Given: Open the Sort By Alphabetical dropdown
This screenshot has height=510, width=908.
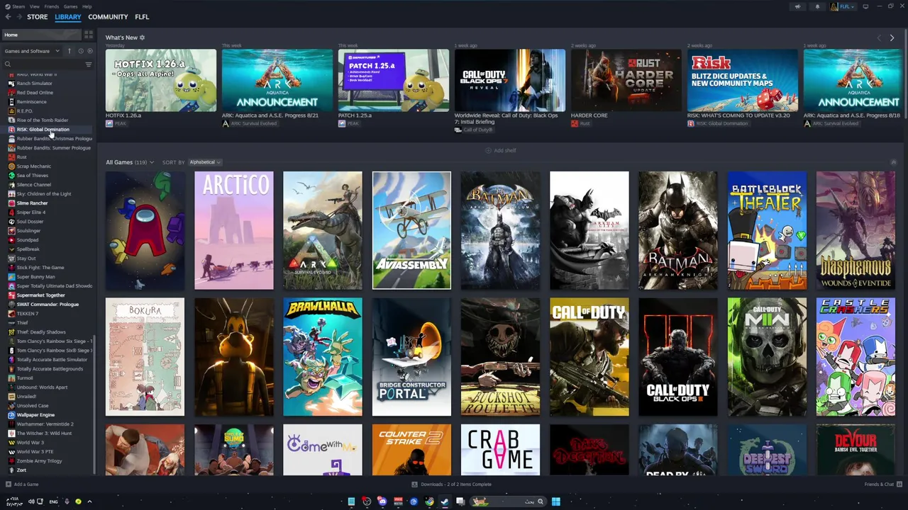Looking at the screenshot, I should pos(205,162).
